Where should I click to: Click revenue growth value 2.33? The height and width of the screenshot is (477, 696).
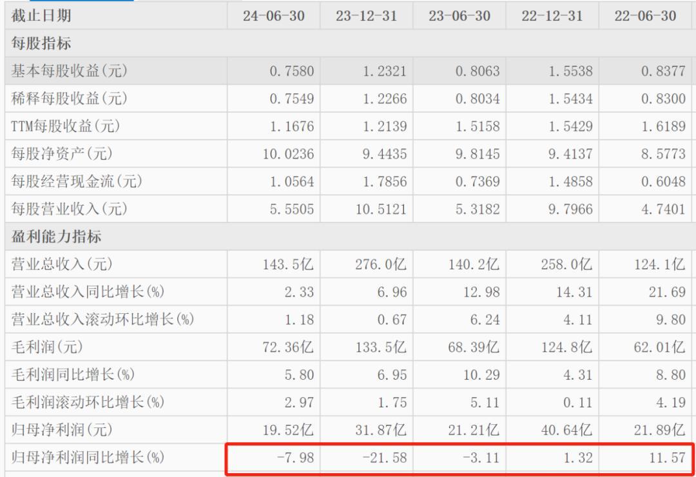(x=299, y=292)
